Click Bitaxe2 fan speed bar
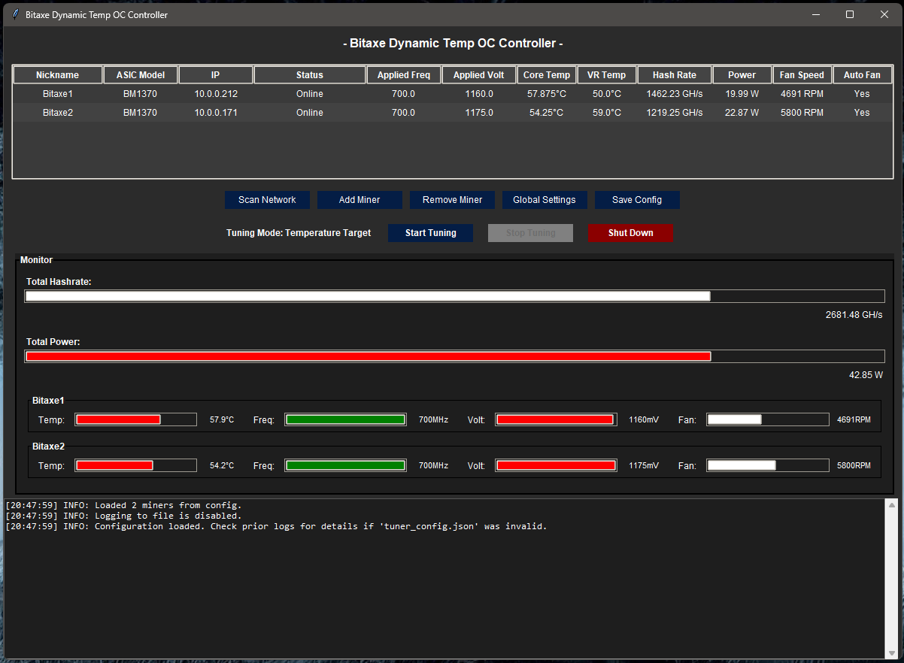The image size is (904, 663). click(x=767, y=465)
